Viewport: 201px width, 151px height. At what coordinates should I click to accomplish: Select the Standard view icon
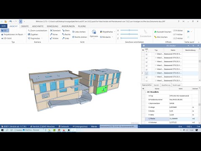(x=51, y=31)
